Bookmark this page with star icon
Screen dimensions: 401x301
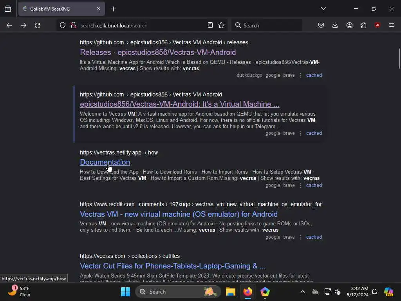tap(221, 25)
